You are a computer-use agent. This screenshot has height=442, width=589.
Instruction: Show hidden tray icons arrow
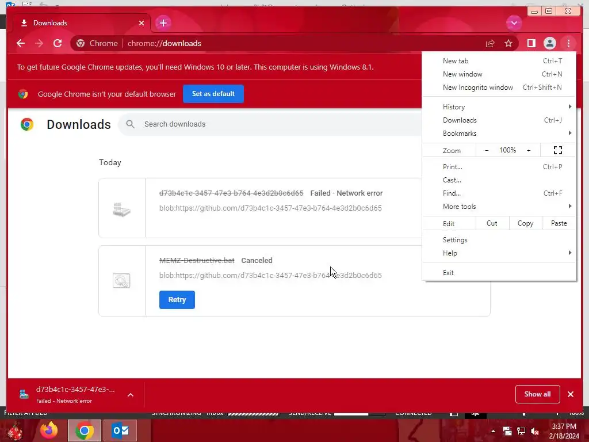point(493,431)
